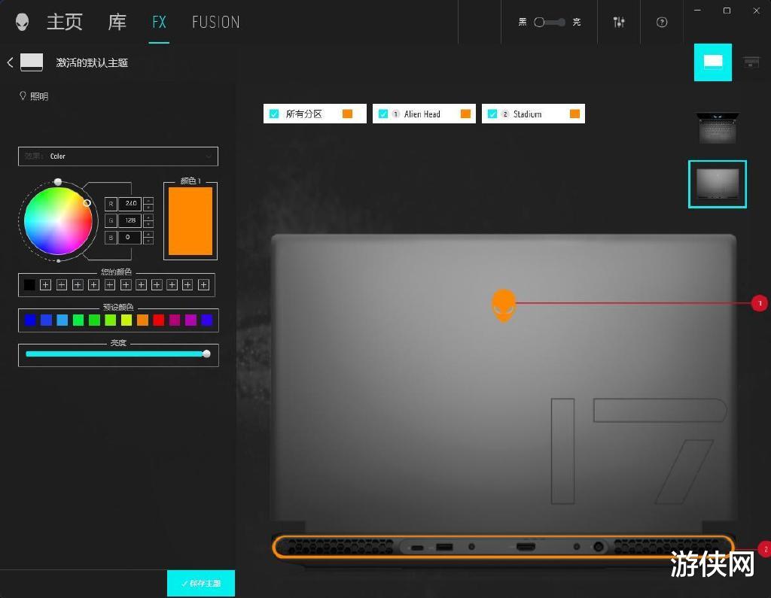Click the large 颜色 1 orange swatch

tap(190, 221)
